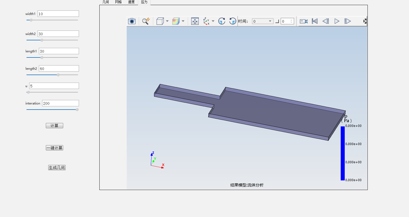The height and width of the screenshot is (217, 409).
Task: Select the wireframe cube view icon
Action: pos(160,21)
